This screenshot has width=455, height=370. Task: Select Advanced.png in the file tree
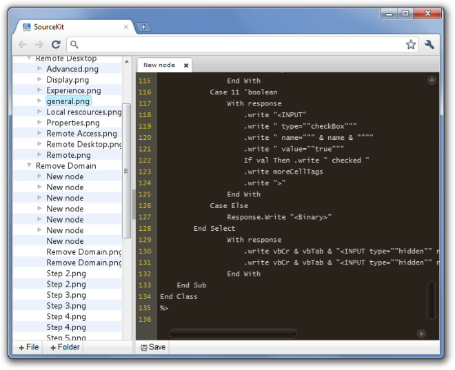[72, 69]
